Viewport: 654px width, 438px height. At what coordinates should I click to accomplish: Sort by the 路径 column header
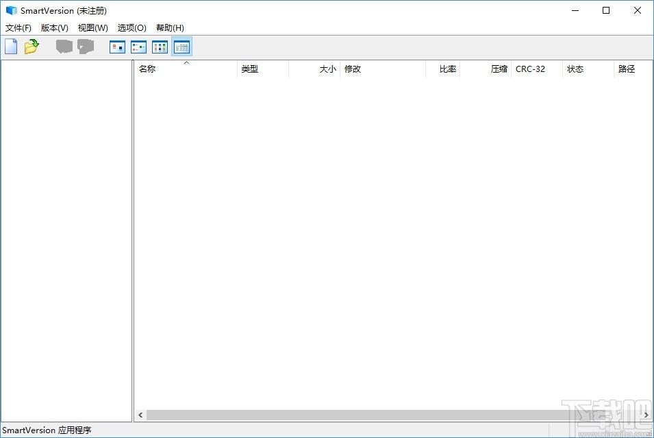pos(633,69)
